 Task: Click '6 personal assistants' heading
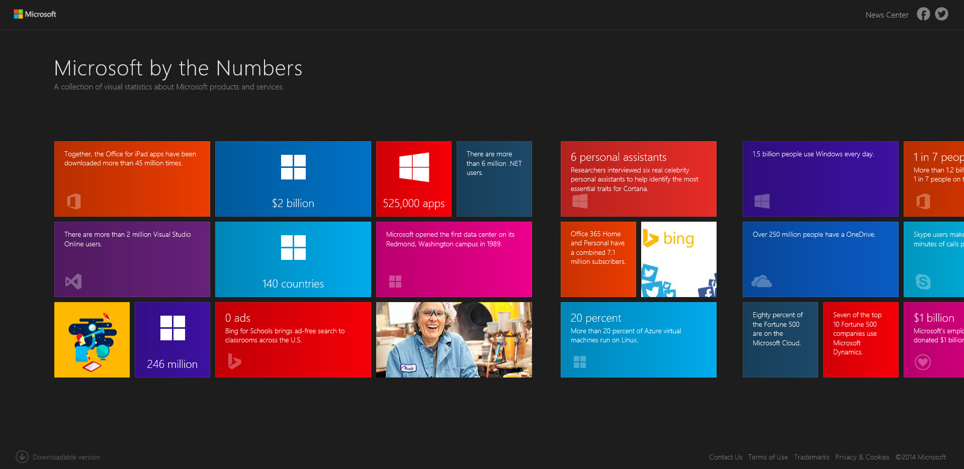coord(619,157)
